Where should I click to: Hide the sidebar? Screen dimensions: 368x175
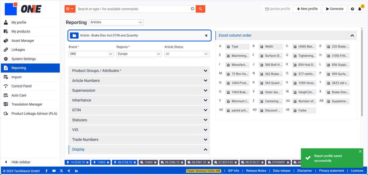click(x=30, y=162)
